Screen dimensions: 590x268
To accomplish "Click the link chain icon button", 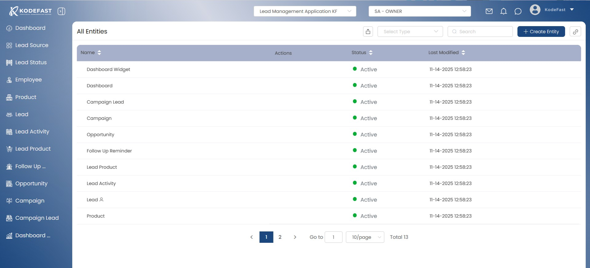I will click(x=575, y=32).
